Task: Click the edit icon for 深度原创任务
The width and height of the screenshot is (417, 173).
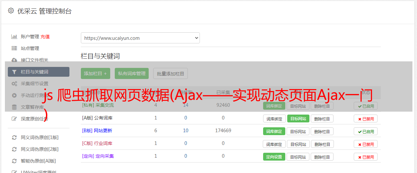Action: 14,119
